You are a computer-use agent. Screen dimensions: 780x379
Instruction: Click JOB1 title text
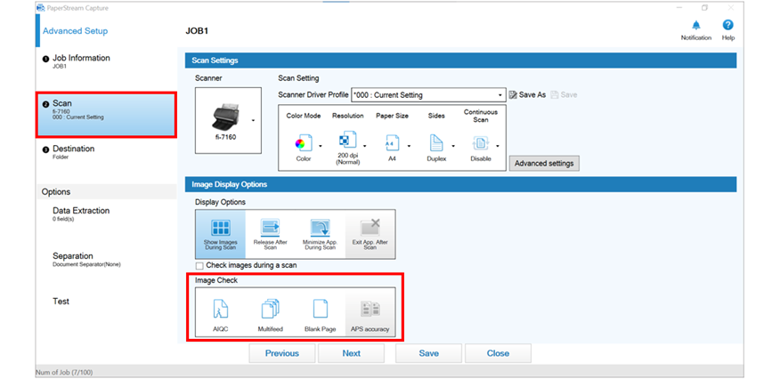pyautogui.click(x=197, y=31)
